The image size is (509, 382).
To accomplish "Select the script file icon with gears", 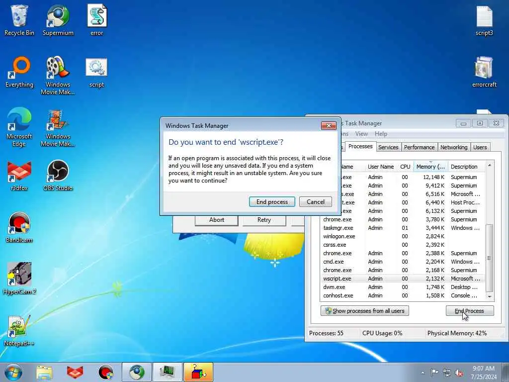I will 97,72.
